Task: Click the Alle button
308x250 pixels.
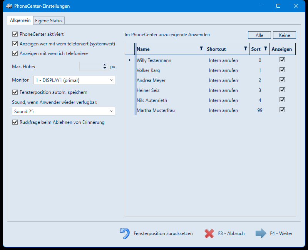Action: (259, 35)
